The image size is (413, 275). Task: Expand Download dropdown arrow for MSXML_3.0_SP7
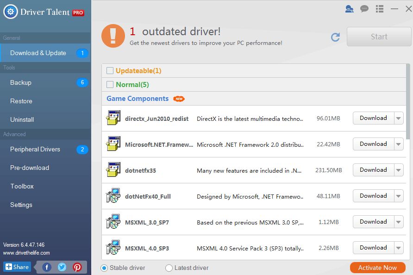pos(399,222)
